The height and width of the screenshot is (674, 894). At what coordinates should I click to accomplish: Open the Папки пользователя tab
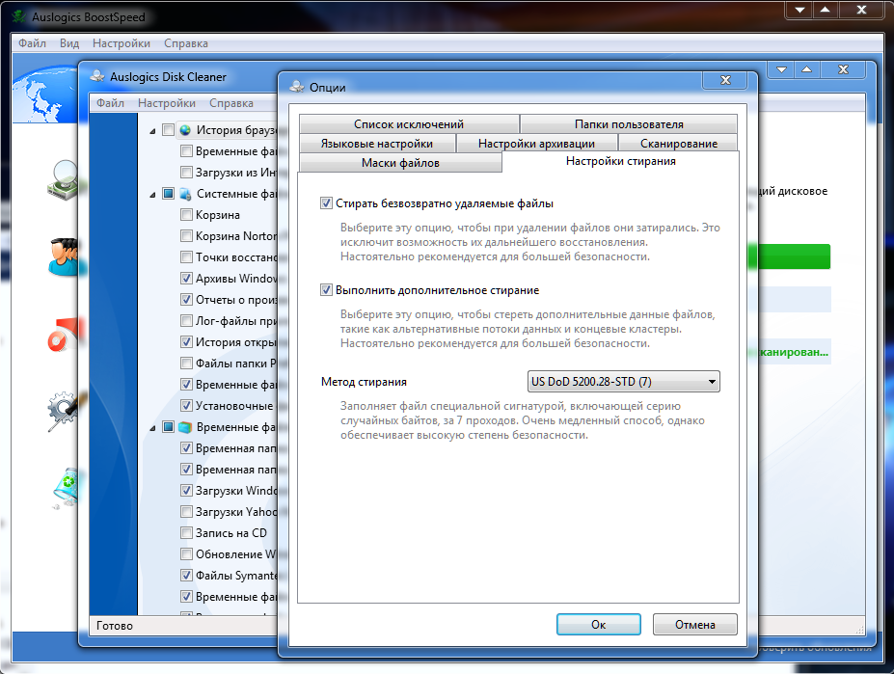point(629,123)
